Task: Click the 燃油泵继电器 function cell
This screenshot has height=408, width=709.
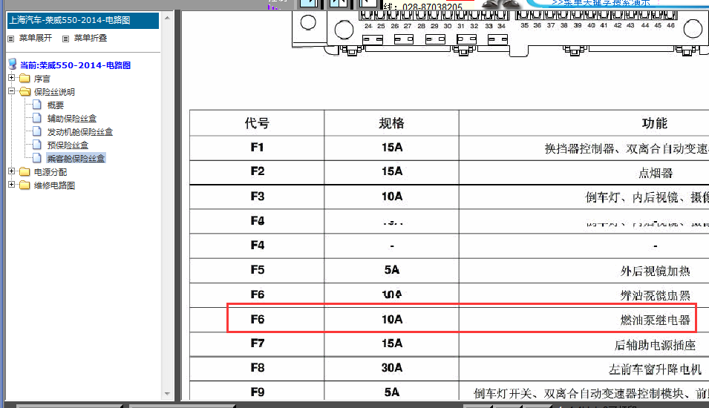Action: [656, 320]
